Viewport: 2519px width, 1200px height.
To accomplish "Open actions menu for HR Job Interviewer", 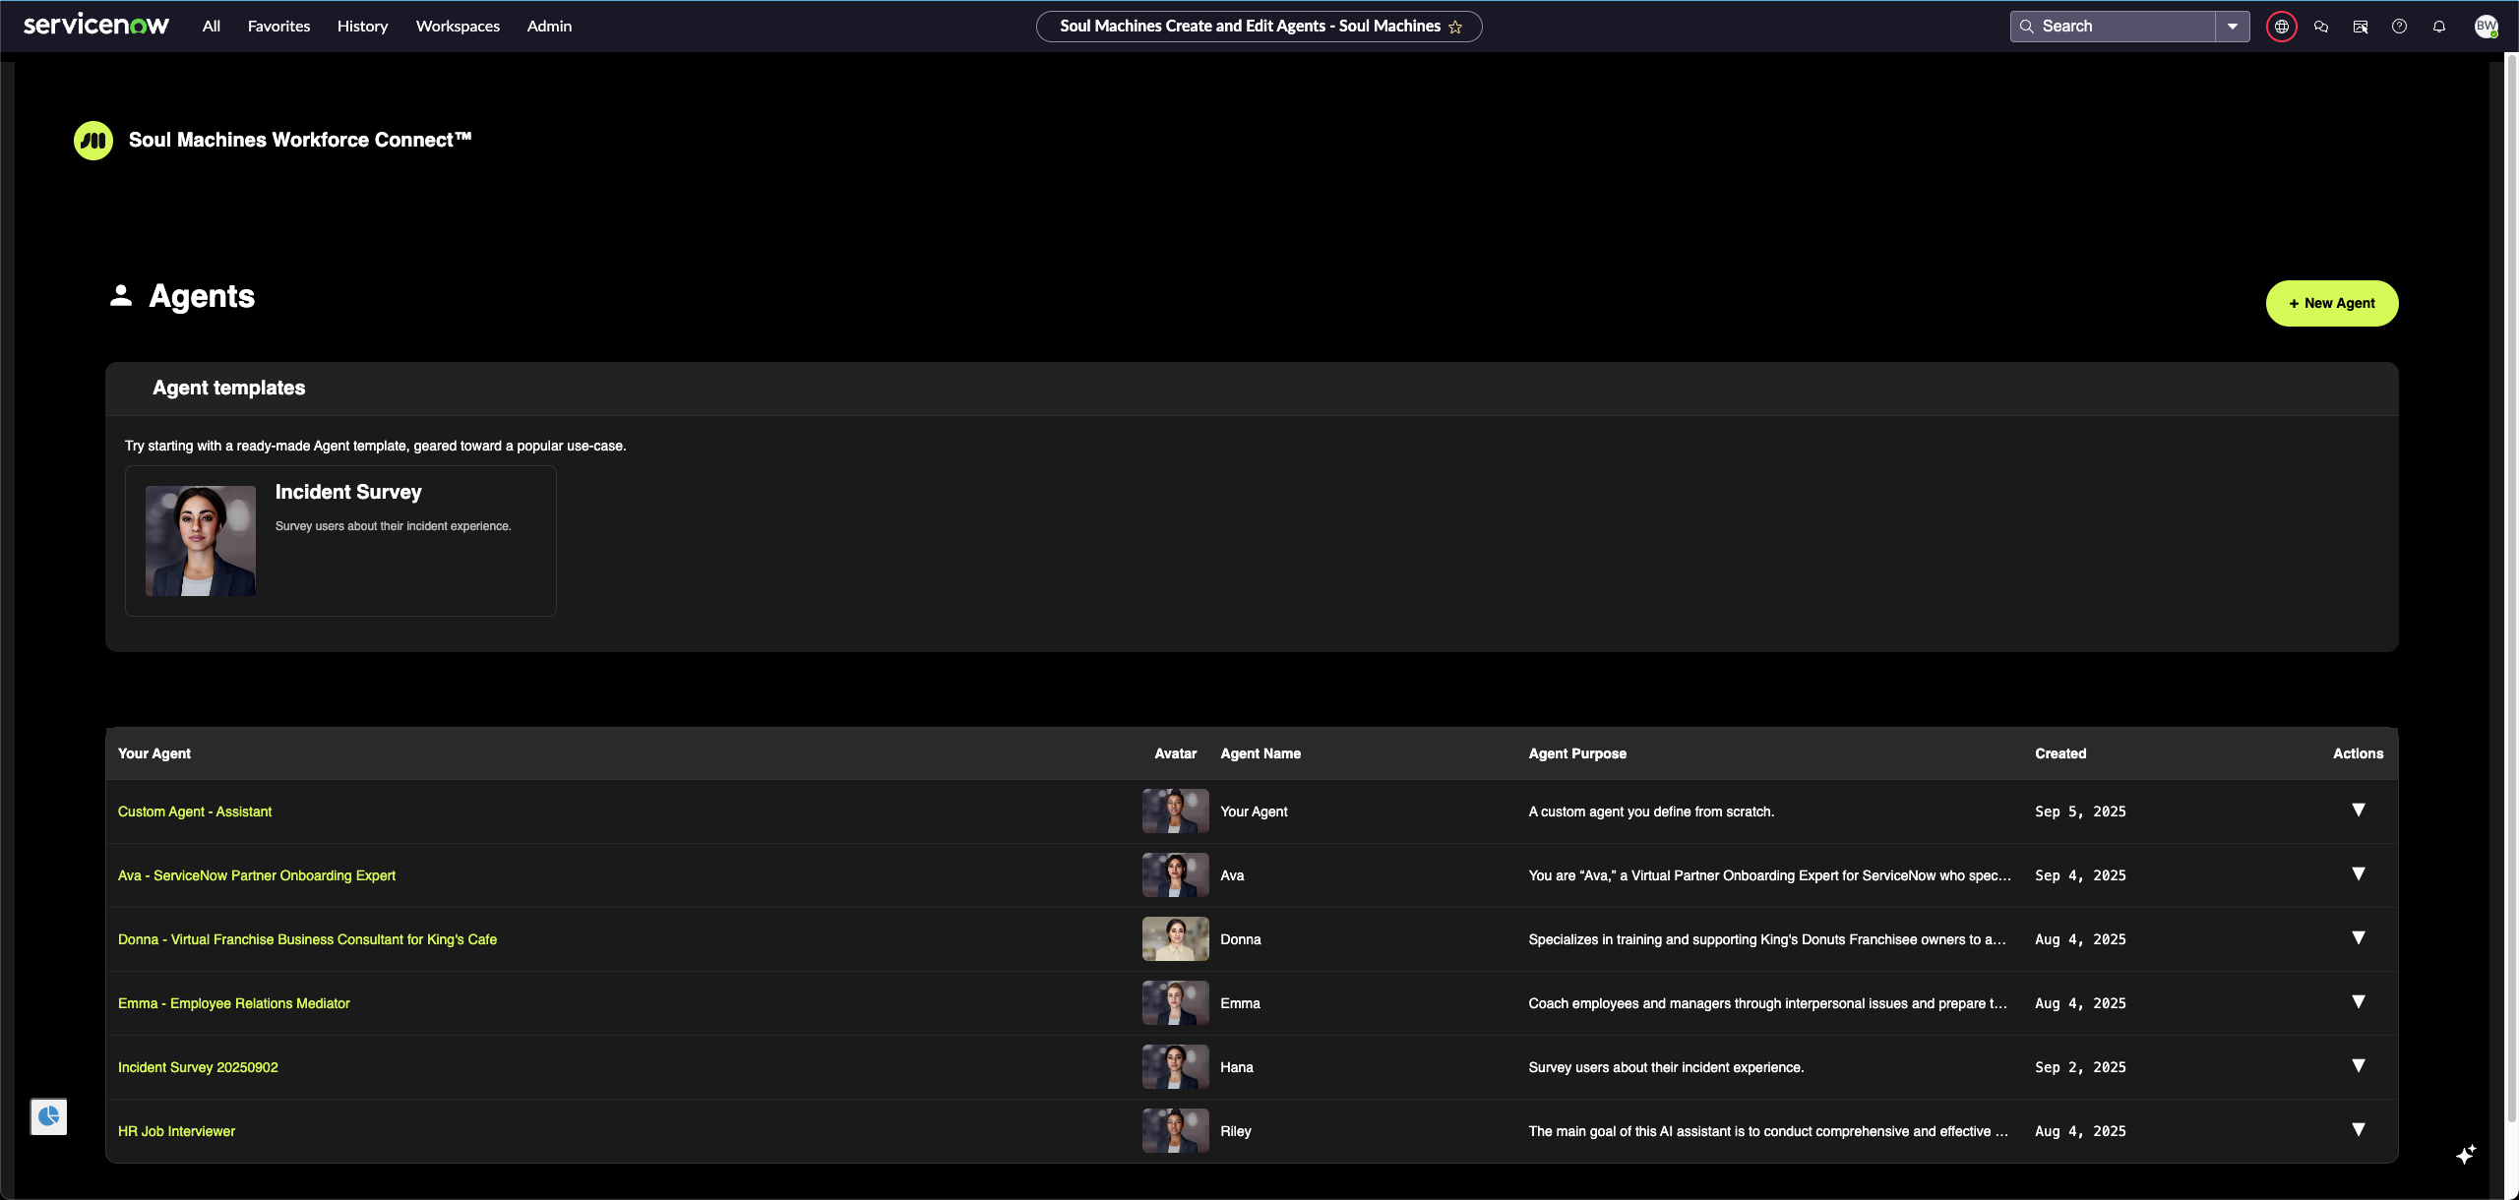I will [2358, 1130].
